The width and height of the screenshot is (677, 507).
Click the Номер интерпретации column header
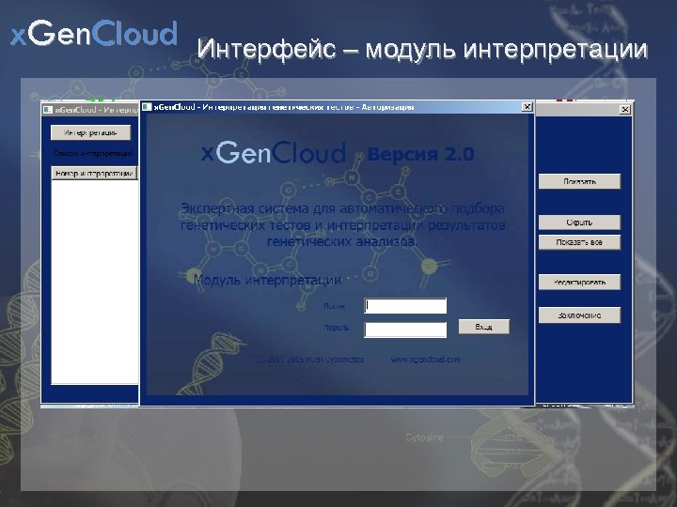click(95, 173)
